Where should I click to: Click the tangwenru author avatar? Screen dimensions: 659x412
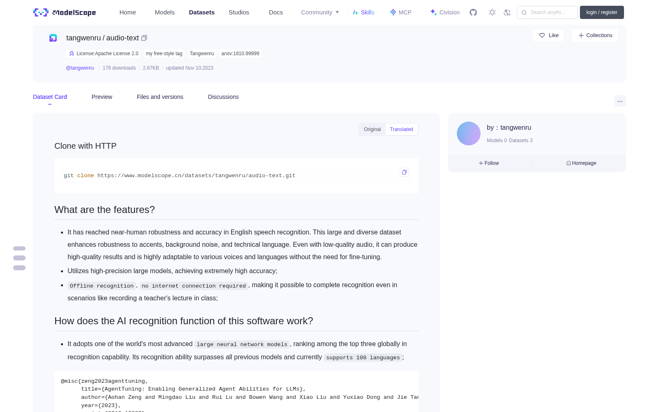point(469,133)
